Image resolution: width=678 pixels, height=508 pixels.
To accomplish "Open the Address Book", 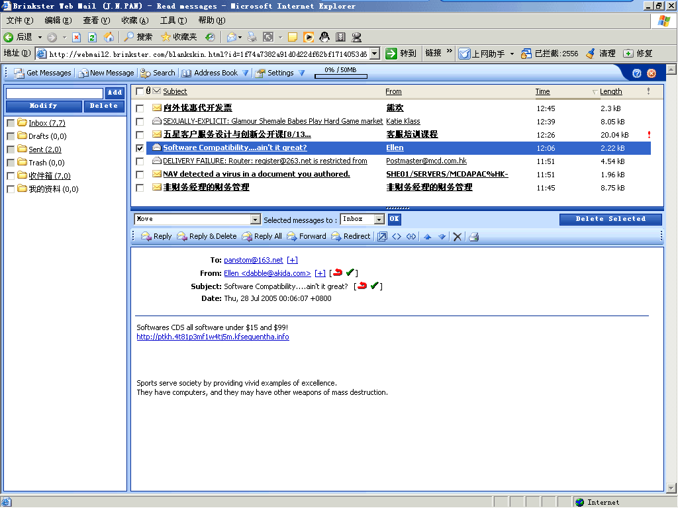I will (210, 73).
